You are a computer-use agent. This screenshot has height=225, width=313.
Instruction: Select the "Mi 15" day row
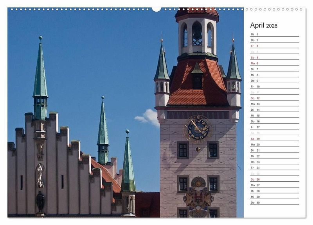[x=275, y=115]
